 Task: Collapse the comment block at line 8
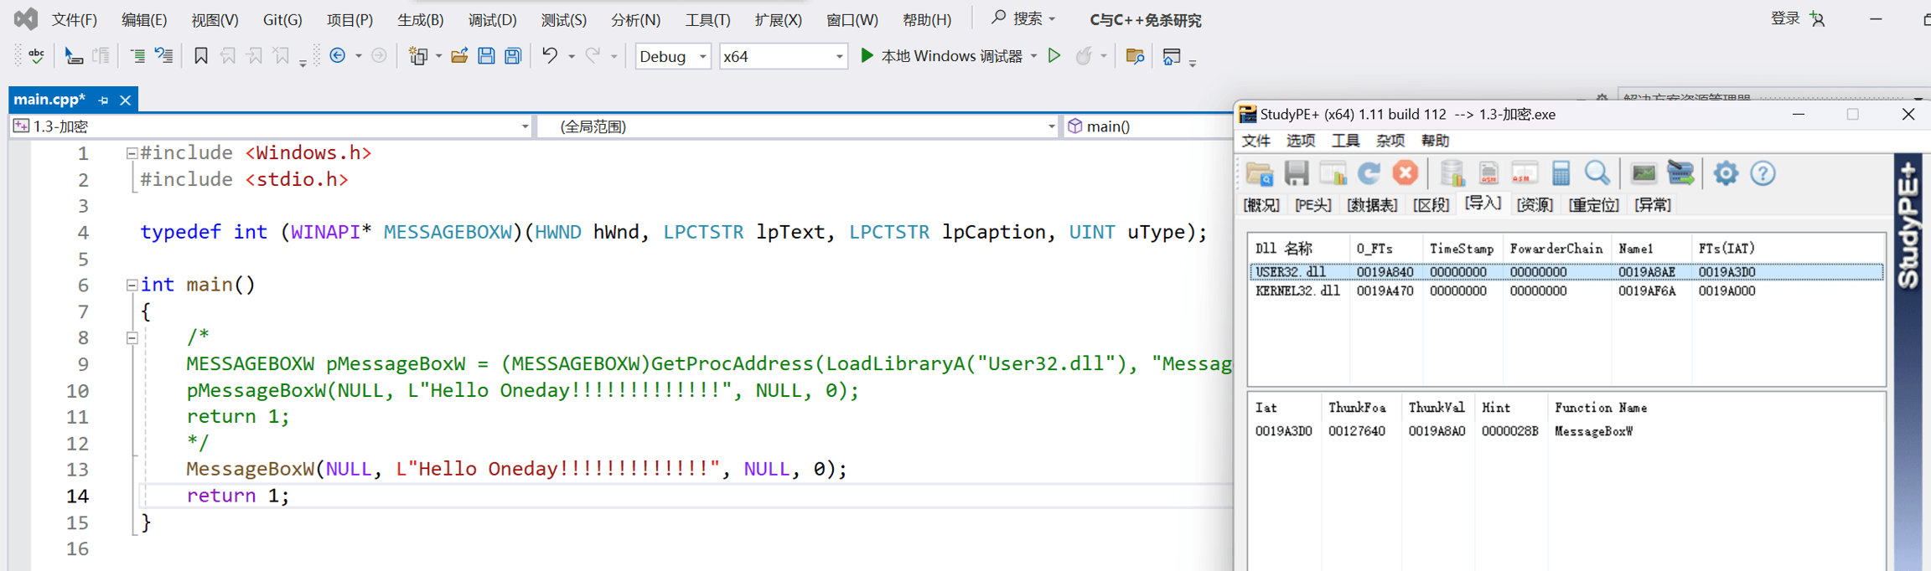click(x=132, y=338)
